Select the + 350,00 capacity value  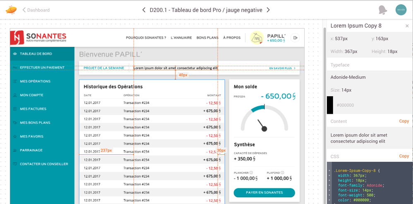coord(245,159)
